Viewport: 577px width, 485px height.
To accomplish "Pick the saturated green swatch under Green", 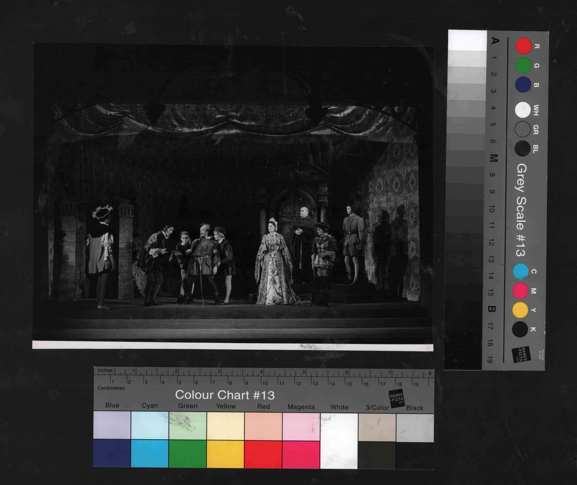I will click(x=187, y=454).
